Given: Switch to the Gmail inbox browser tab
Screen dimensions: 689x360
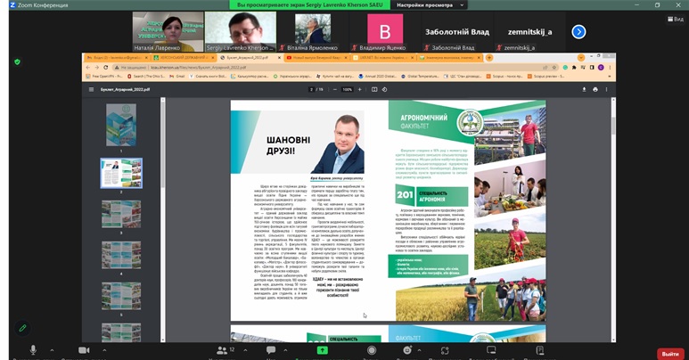Looking at the screenshot, I should (x=117, y=58).
